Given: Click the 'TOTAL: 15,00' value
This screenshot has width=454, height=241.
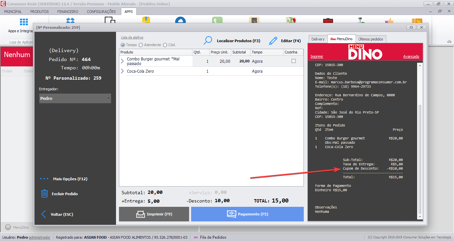Looking at the screenshot, I should (271, 201).
